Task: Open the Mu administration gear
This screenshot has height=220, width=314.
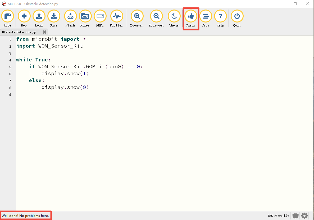Action: (304, 216)
